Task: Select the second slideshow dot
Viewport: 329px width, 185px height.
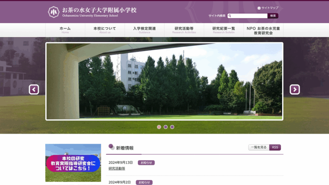Action: pyautogui.click(x=165, y=127)
